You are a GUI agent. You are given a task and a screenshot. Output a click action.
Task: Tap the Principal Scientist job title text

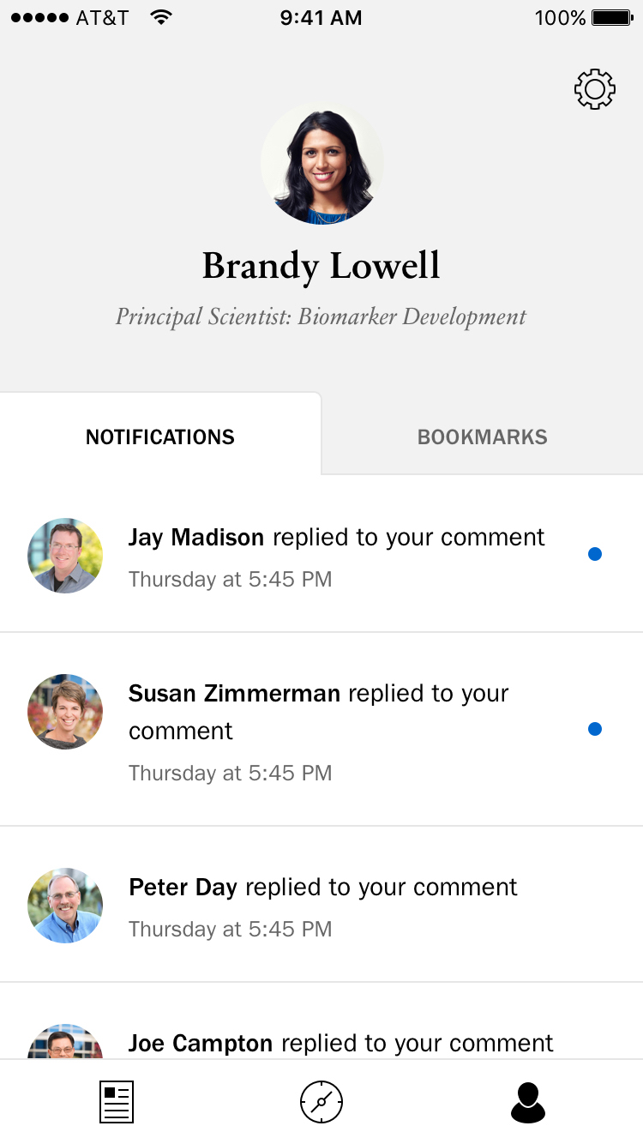tap(321, 316)
